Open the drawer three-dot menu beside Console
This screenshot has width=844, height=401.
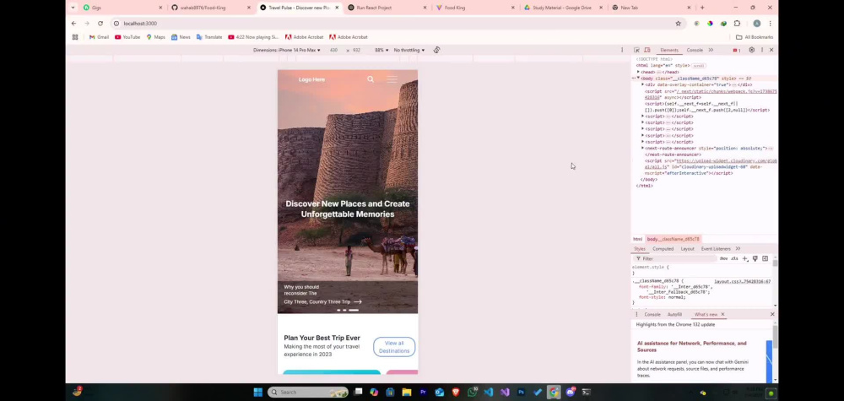(636, 314)
